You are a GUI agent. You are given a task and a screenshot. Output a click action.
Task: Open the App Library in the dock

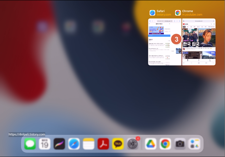point(194,144)
